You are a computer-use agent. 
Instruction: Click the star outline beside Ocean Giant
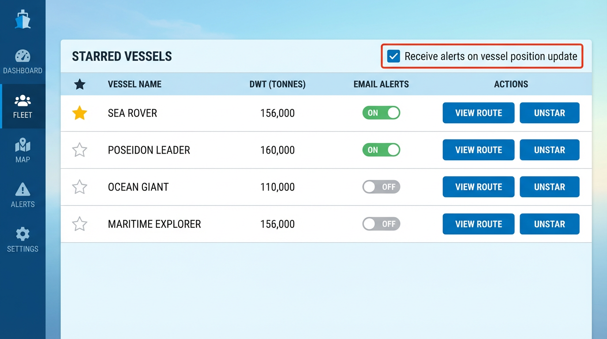79,187
